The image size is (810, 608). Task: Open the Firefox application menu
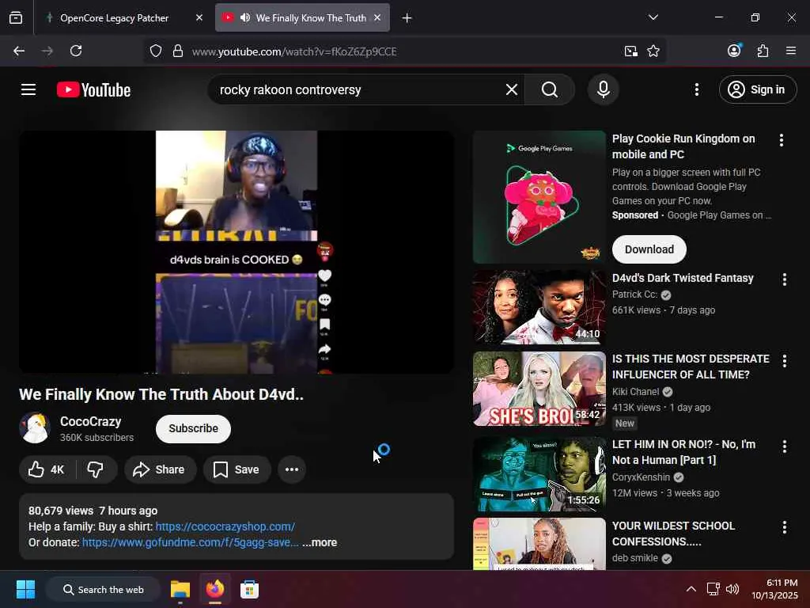tap(790, 51)
